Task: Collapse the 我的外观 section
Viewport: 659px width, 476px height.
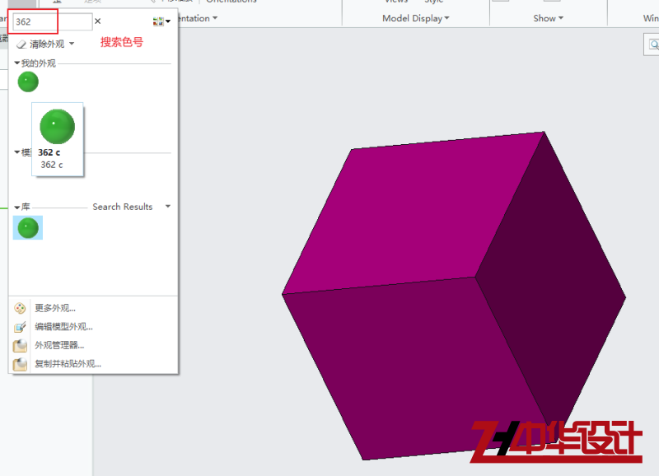Action: [x=17, y=61]
